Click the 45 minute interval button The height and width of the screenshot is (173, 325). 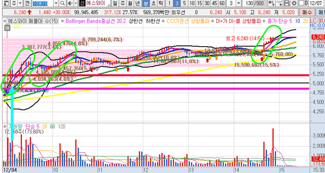[x=214, y=3]
